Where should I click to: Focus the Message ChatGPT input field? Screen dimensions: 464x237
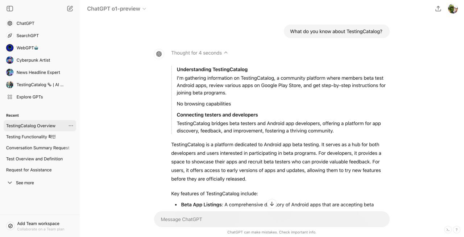pyautogui.click(x=272, y=219)
